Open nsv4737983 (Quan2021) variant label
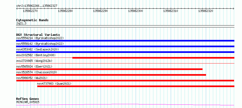The image size is (242, 108). pyautogui.click(x=54, y=84)
